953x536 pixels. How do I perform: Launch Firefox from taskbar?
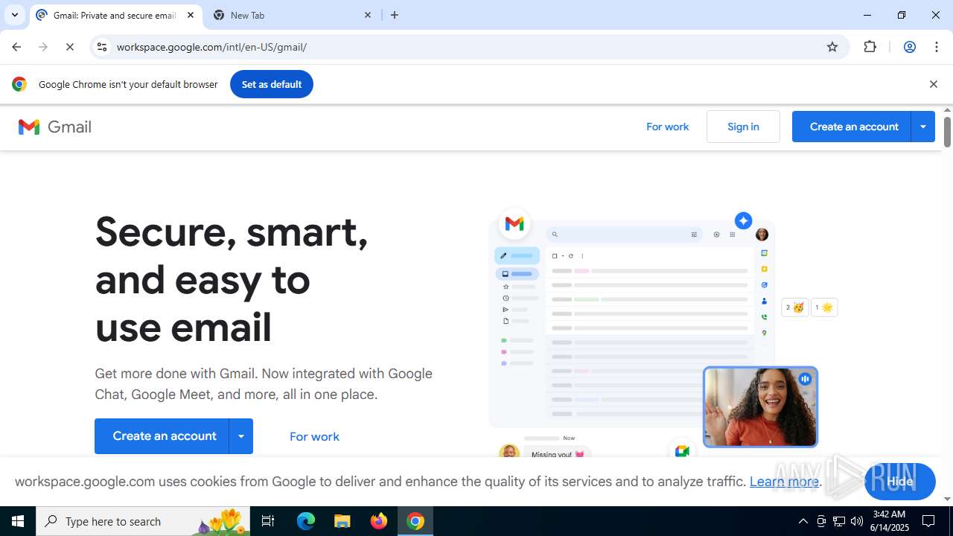(379, 521)
